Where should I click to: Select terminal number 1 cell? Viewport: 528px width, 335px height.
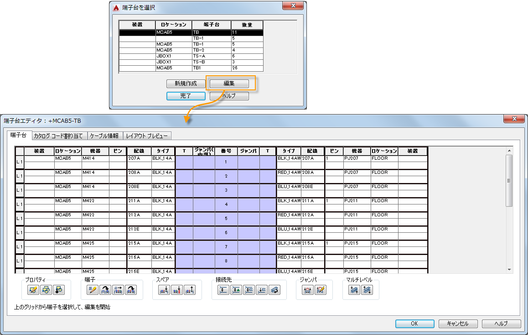(x=226, y=162)
